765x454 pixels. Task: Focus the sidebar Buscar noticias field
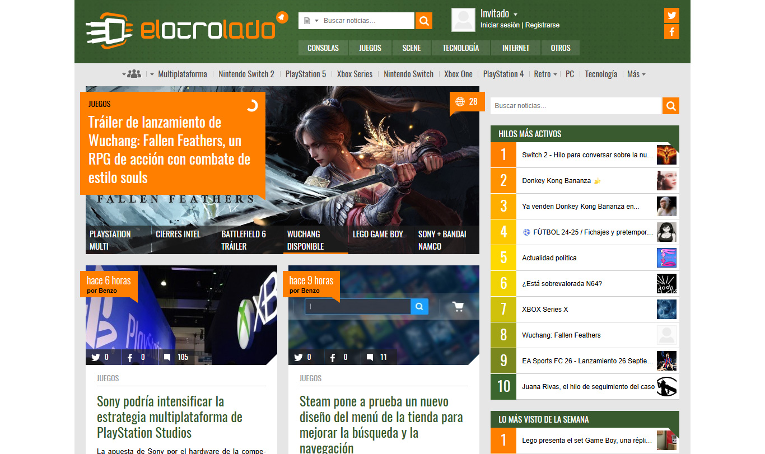(576, 106)
